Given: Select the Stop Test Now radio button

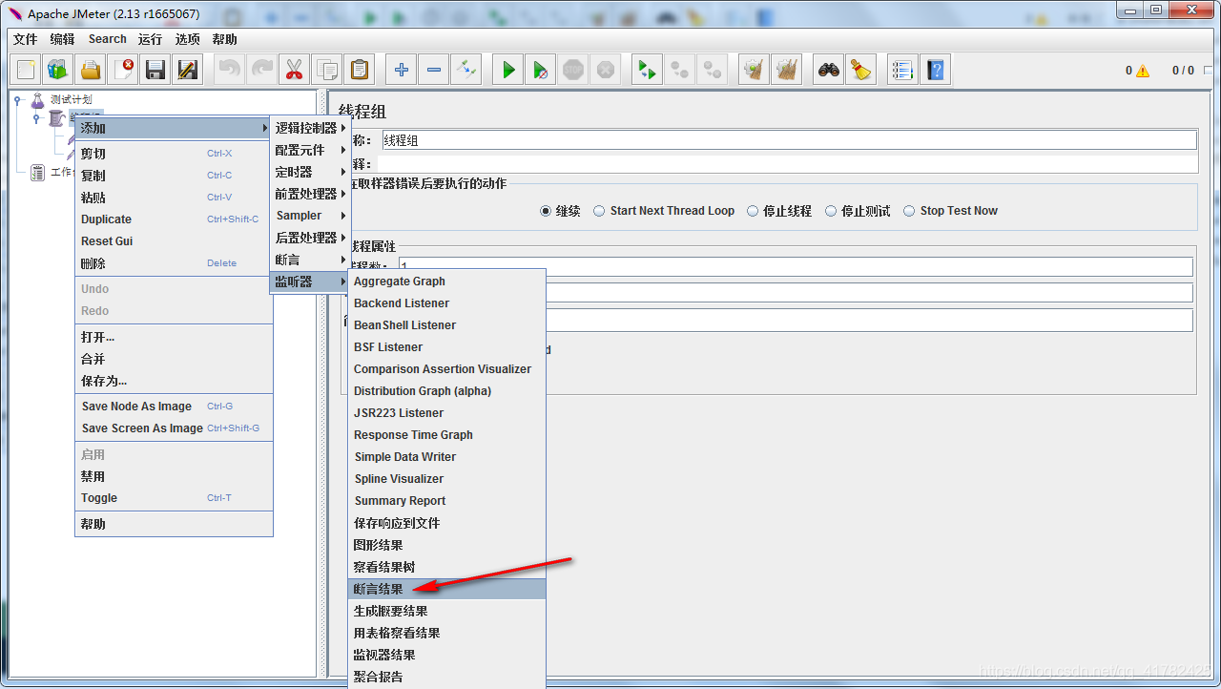Looking at the screenshot, I should [x=909, y=211].
